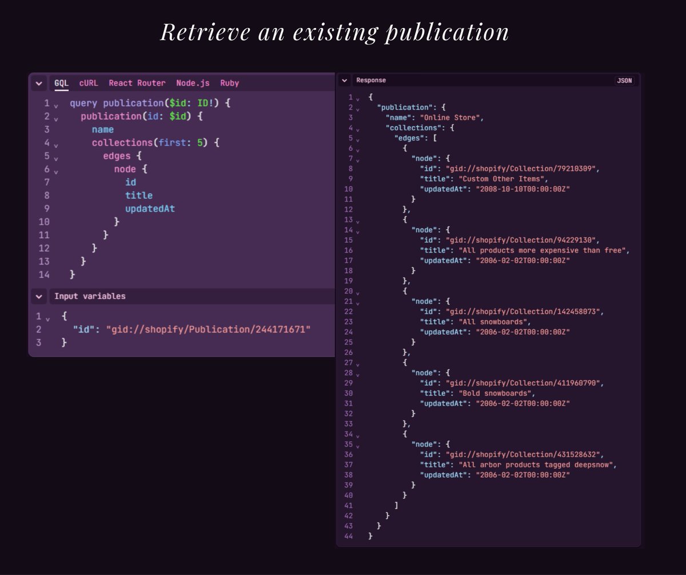Open the Node.js tab
Viewport: 686px width, 575px height.
(193, 83)
